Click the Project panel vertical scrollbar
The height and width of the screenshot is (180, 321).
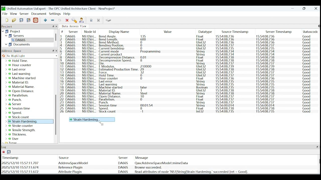click(x=56, y=38)
